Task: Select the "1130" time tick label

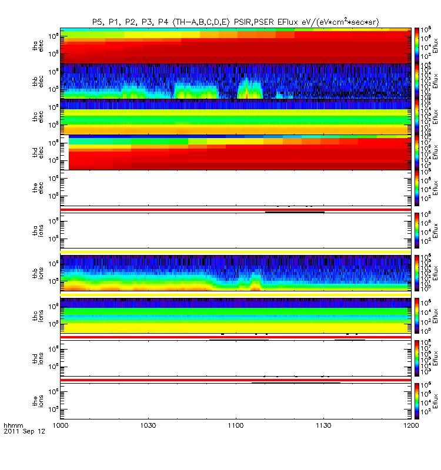Action: pyautogui.click(x=323, y=425)
